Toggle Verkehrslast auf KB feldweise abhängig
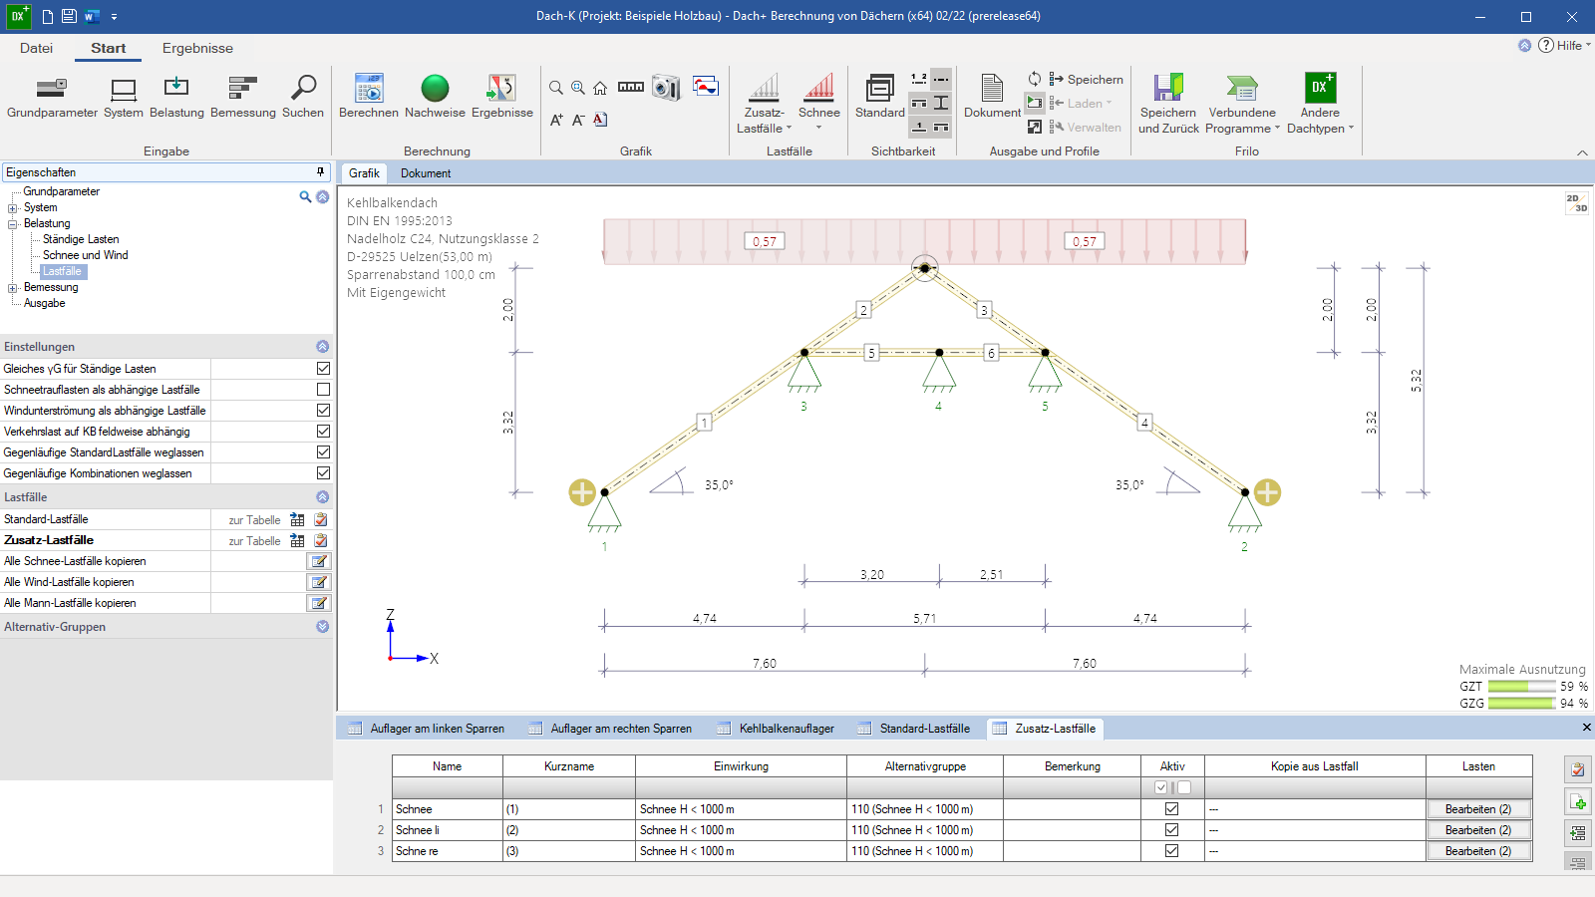Image resolution: width=1595 pixels, height=897 pixels. (x=323, y=432)
